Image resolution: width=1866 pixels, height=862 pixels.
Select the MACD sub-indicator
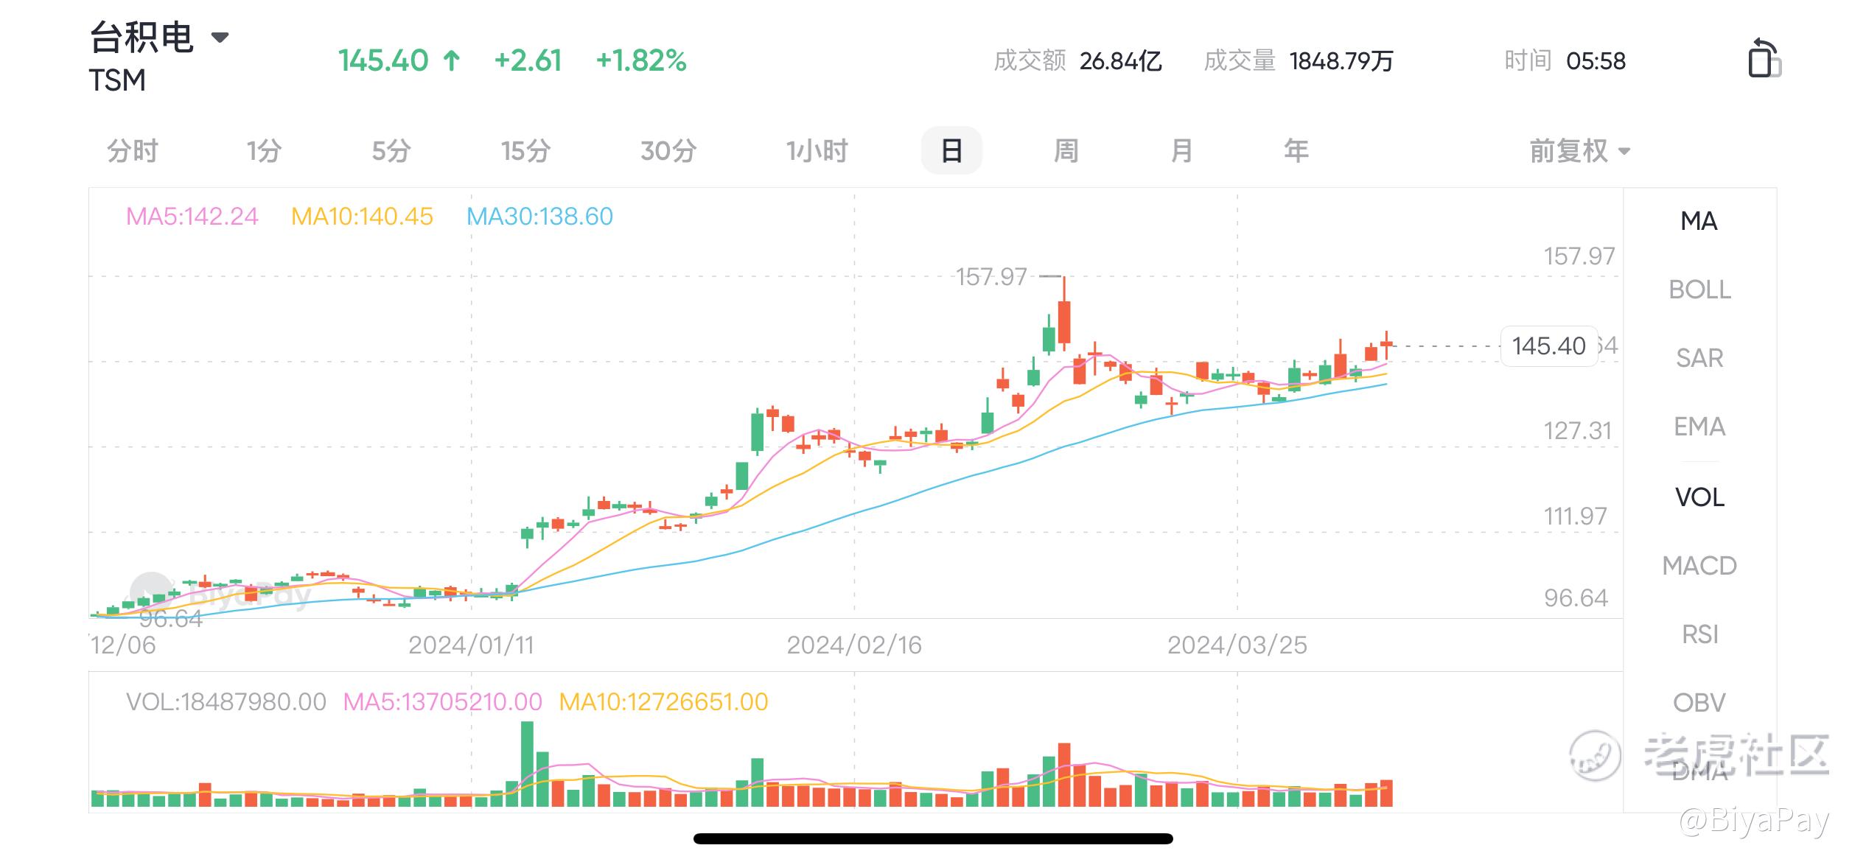click(1699, 566)
